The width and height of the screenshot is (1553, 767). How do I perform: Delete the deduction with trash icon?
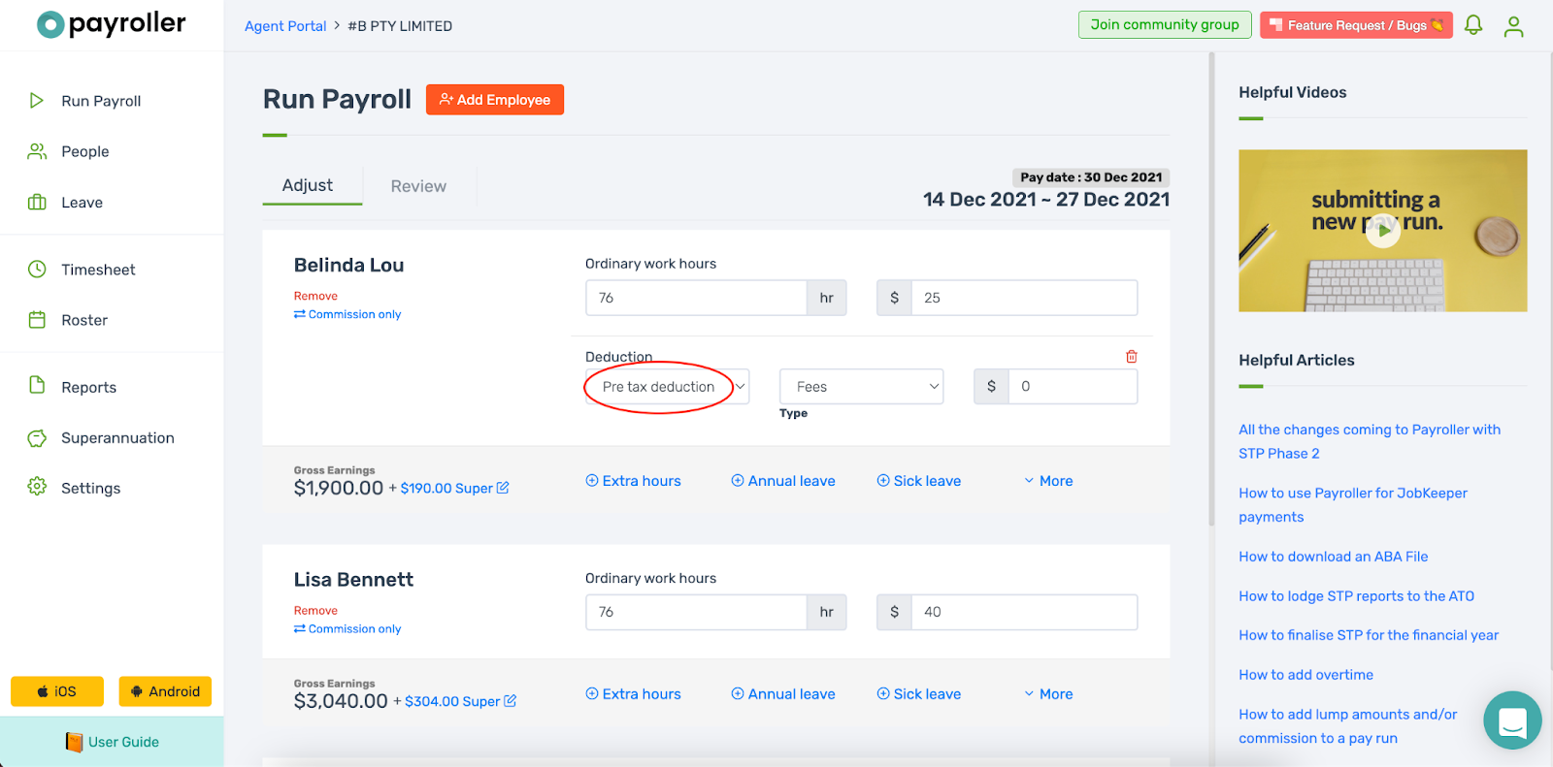(x=1131, y=357)
